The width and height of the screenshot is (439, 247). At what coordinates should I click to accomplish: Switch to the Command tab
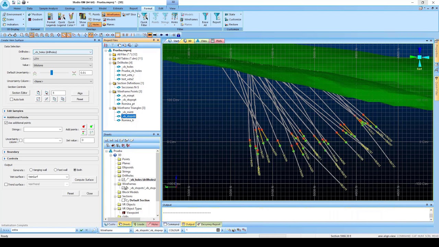(171, 224)
